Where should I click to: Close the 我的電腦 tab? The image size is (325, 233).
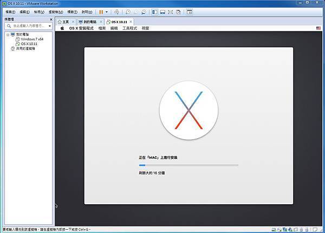tap(101, 22)
